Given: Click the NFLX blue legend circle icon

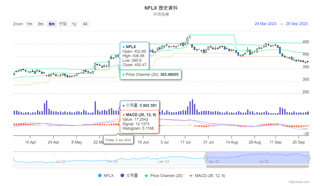Looking at the screenshot, I should [100, 175].
